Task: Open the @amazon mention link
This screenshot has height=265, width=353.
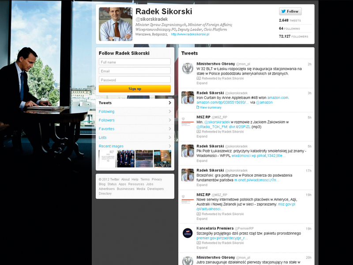Action: tap(264, 102)
